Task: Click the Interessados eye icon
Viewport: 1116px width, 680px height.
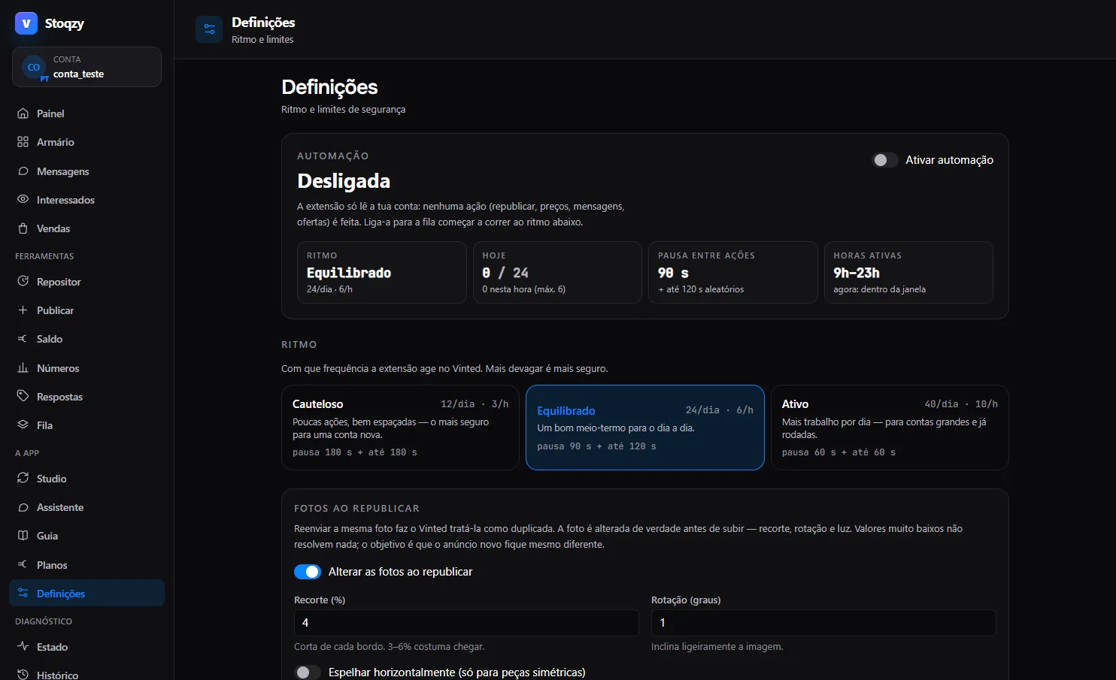Action: tap(23, 200)
